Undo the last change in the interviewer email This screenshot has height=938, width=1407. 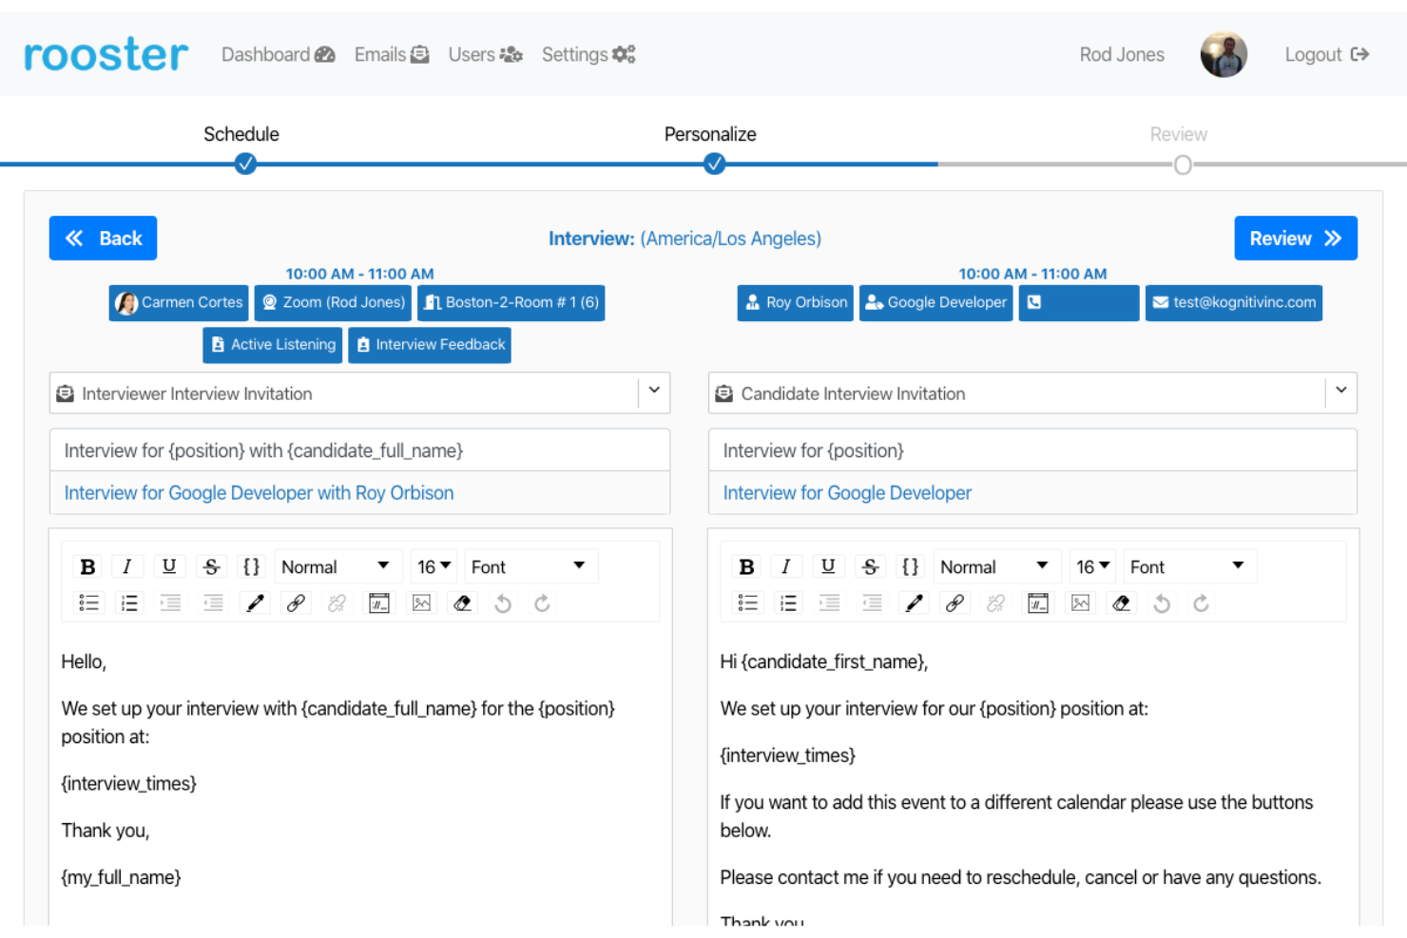point(503,603)
